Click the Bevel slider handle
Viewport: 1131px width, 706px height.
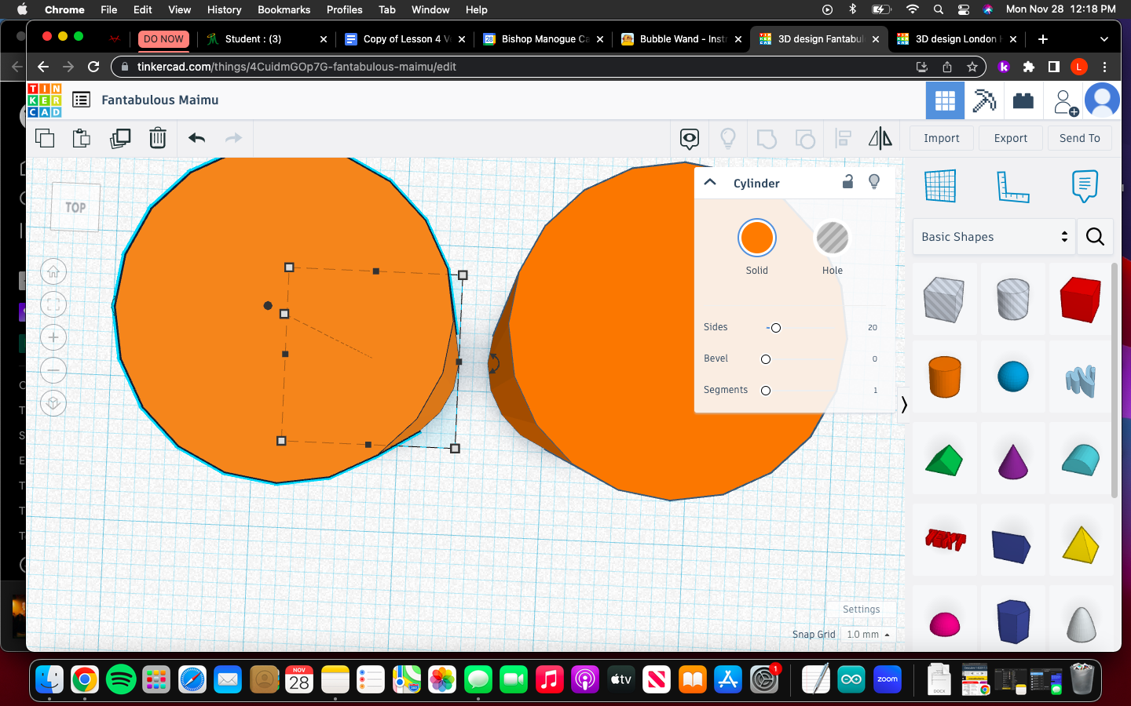tap(766, 359)
